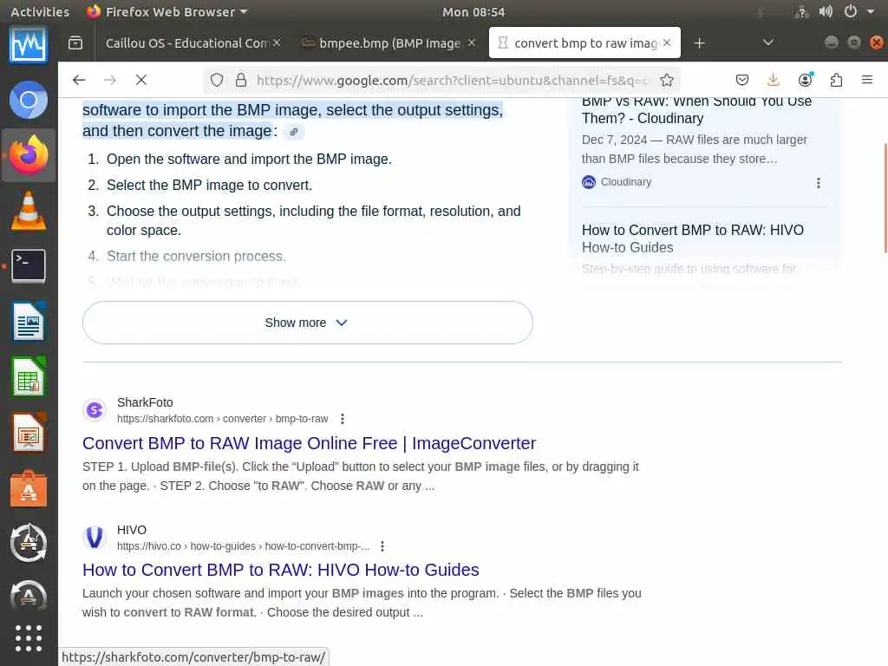Show all applications grid
Screen dimensions: 888x666
coord(29,638)
